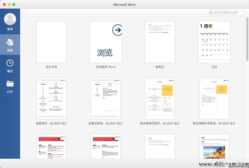The height and width of the screenshot is (168, 249).
Task: Choose the 做笔记 note-taking template
Action: coord(160,42)
